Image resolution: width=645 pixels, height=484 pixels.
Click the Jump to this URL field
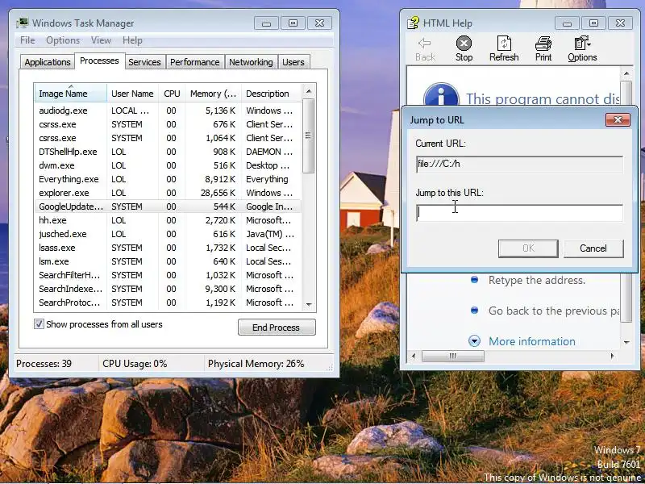coord(519,213)
